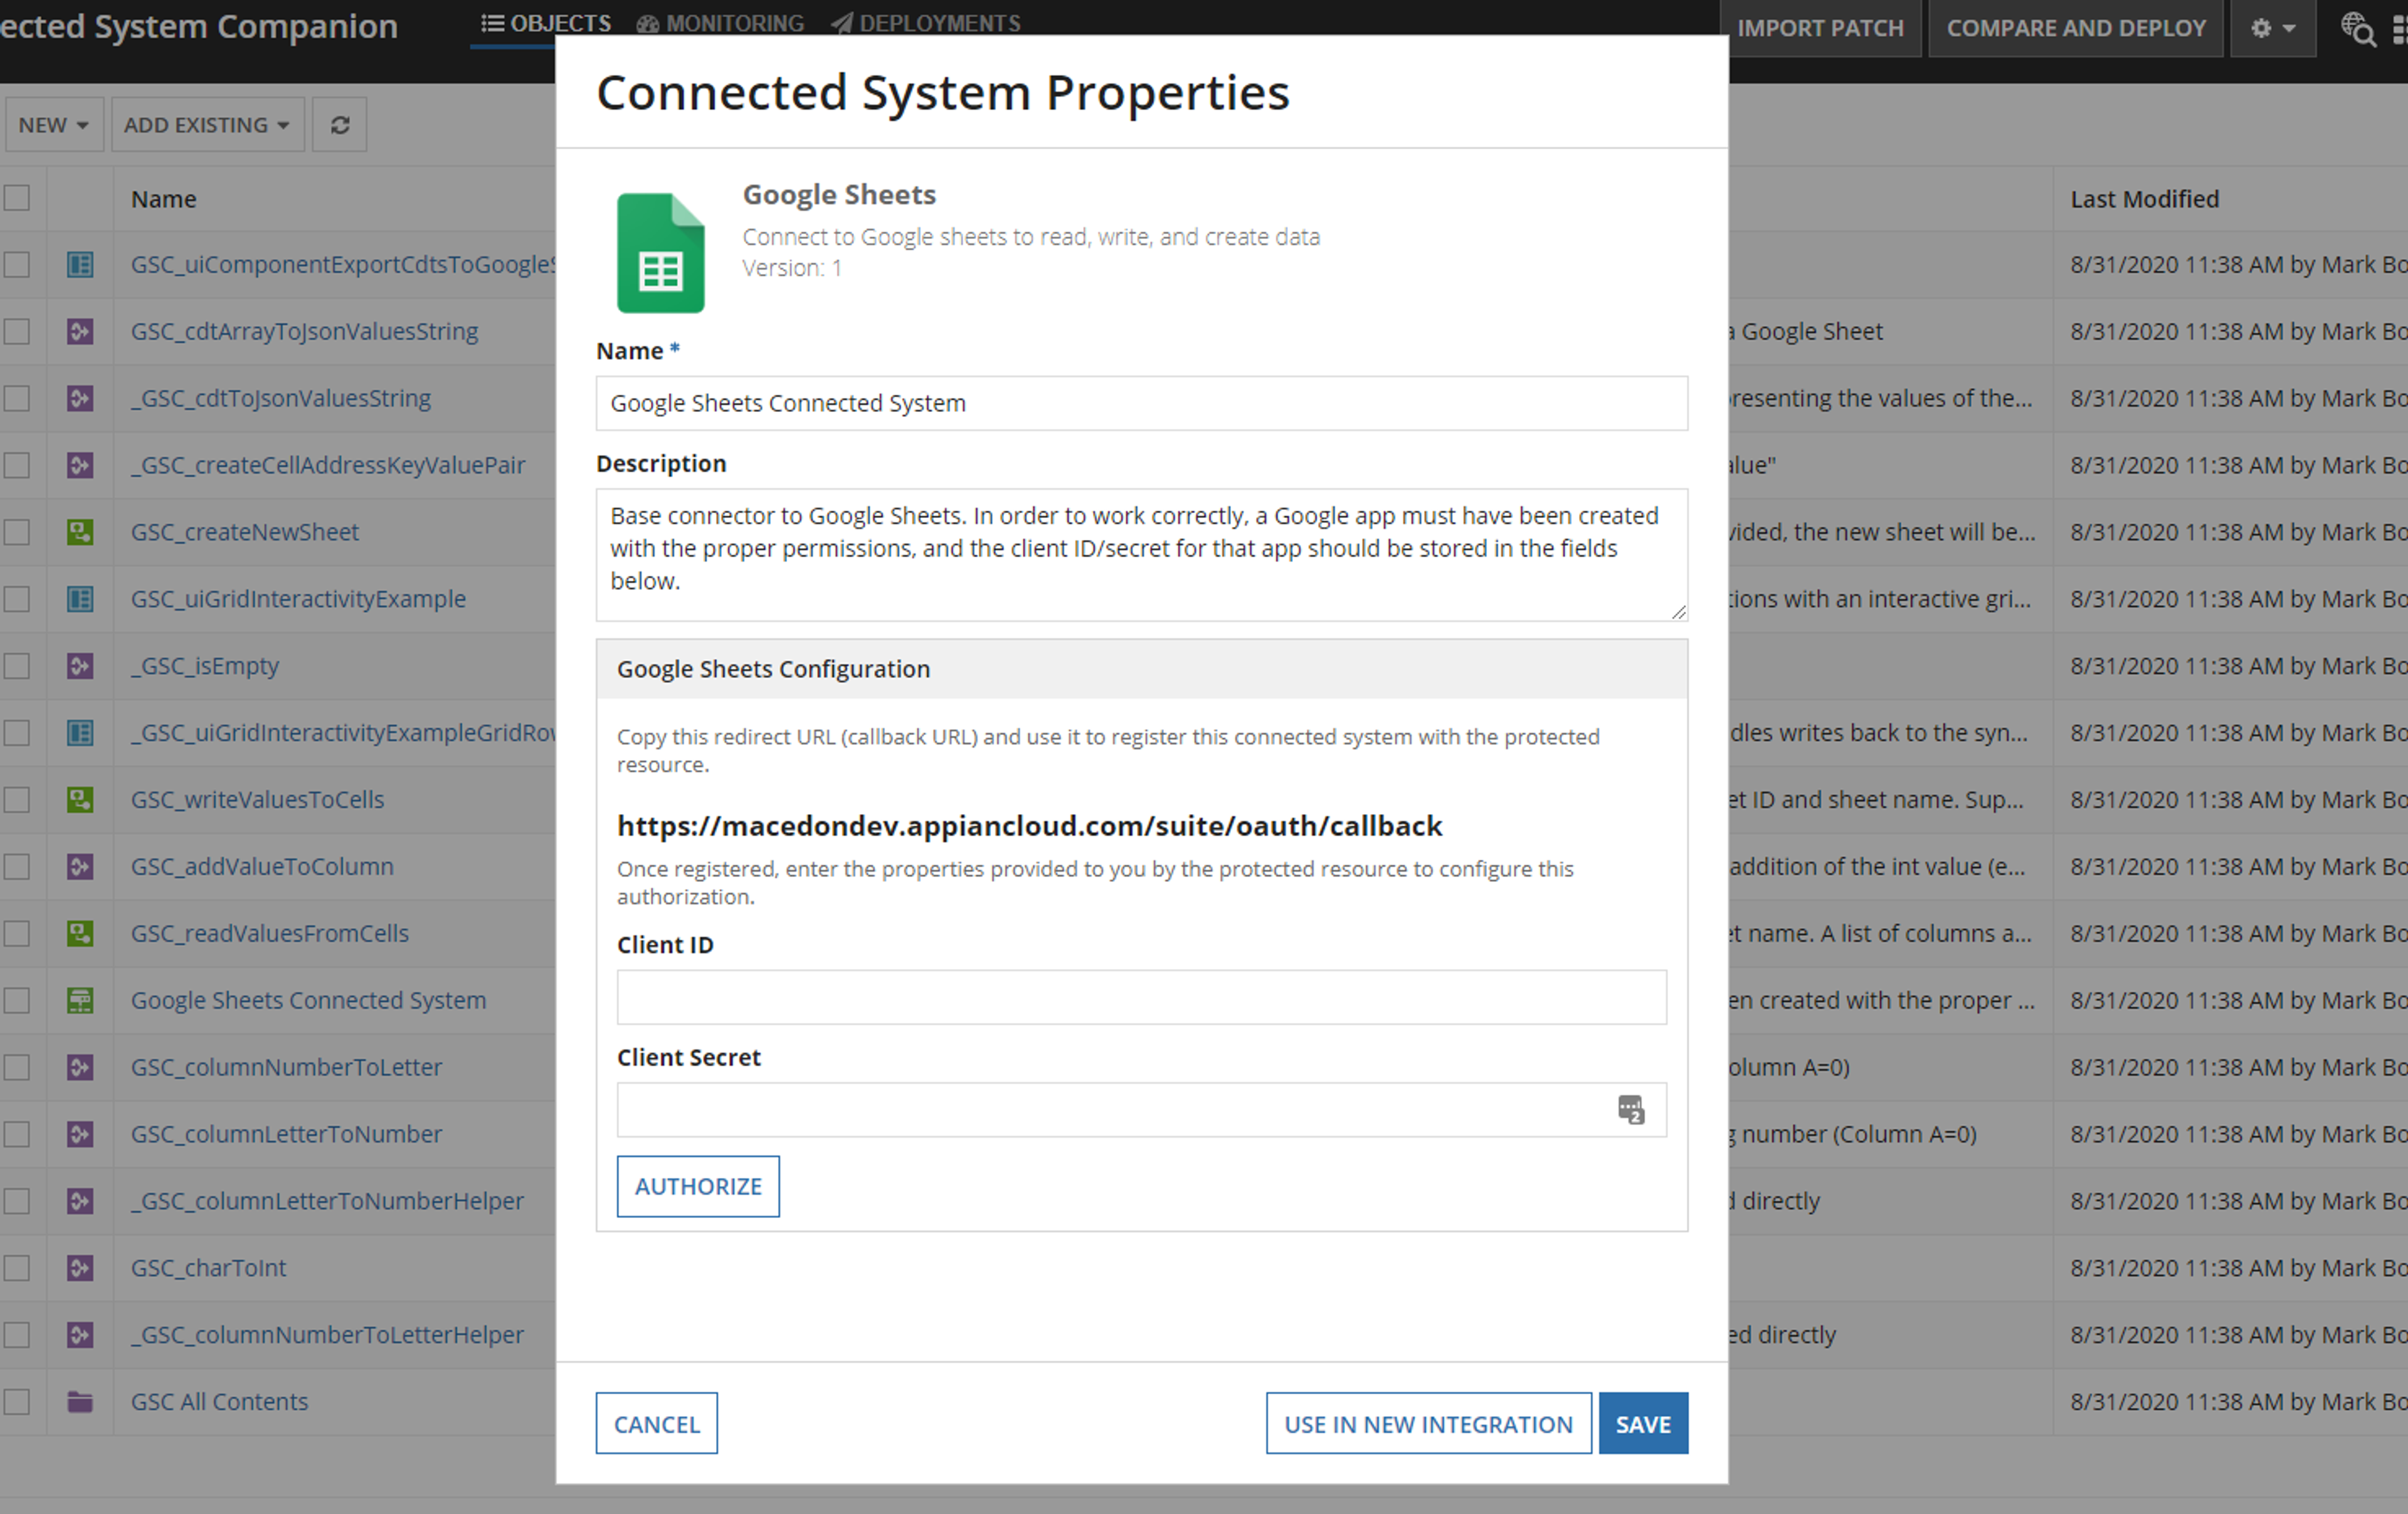Click CANCEL in the properties dialog

pos(657,1424)
